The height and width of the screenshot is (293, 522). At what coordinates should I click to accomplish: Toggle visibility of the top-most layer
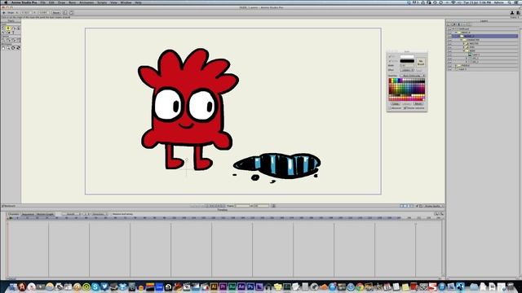[x=449, y=29]
